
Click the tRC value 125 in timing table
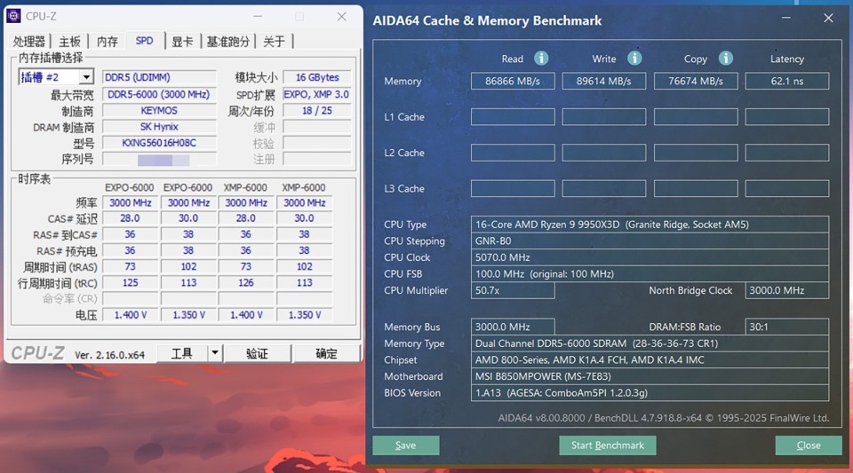click(130, 283)
